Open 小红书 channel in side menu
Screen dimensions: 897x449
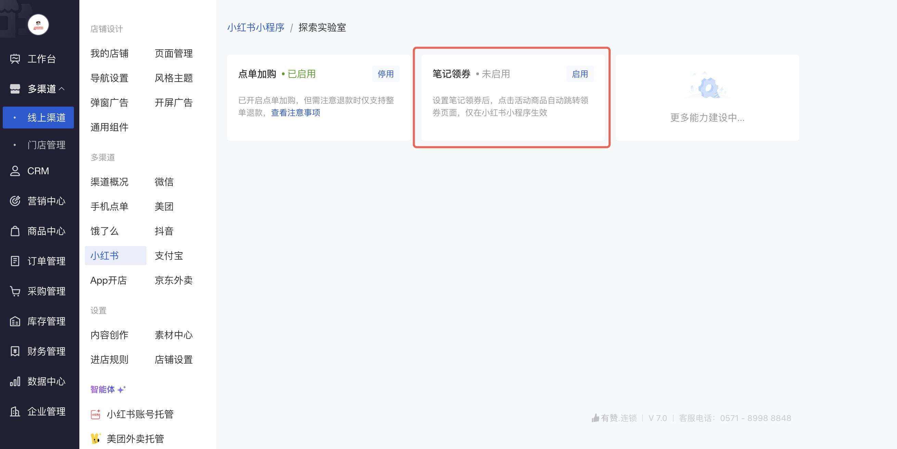tap(104, 256)
